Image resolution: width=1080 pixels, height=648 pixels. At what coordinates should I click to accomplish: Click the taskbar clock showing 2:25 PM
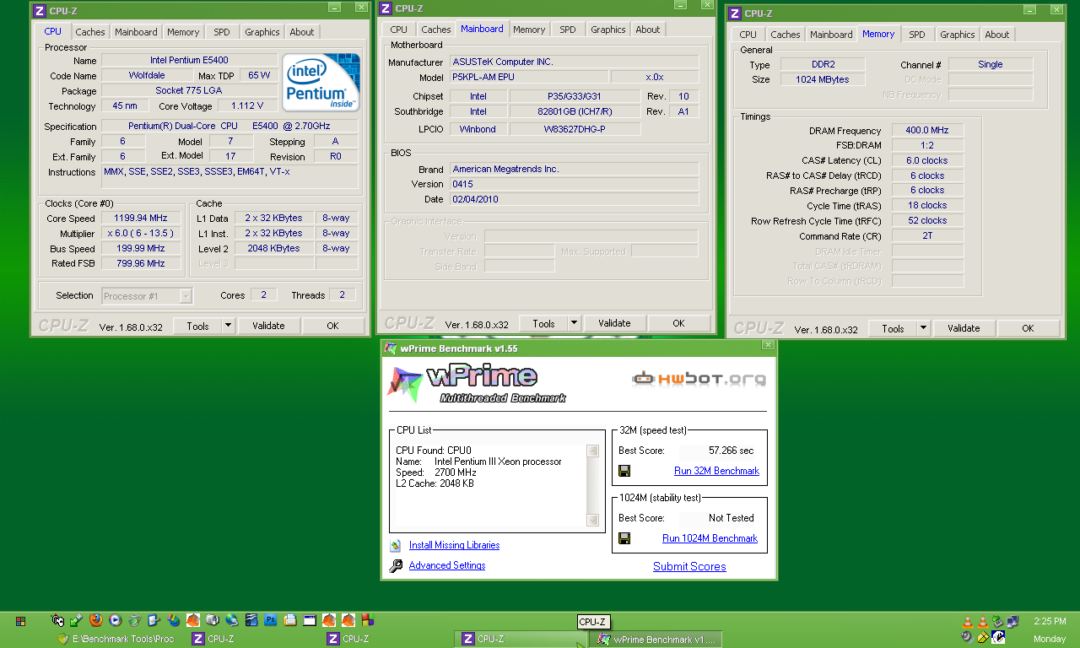click(x=1050, y=622)
